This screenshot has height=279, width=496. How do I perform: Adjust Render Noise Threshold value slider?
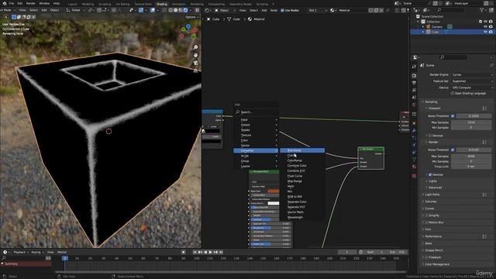point(474,150)
